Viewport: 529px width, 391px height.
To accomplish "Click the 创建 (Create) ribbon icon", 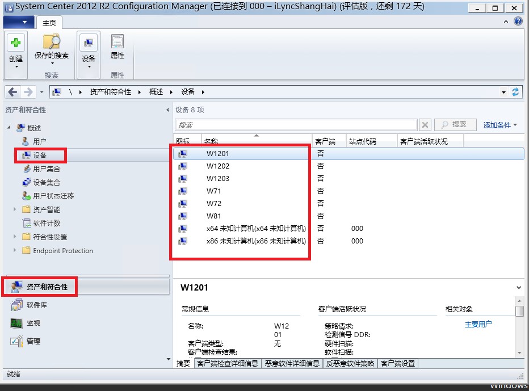I will point(16,43).
